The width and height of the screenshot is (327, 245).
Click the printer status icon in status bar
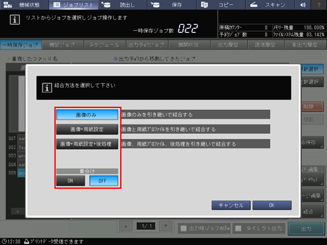click(x=27, y=241)
